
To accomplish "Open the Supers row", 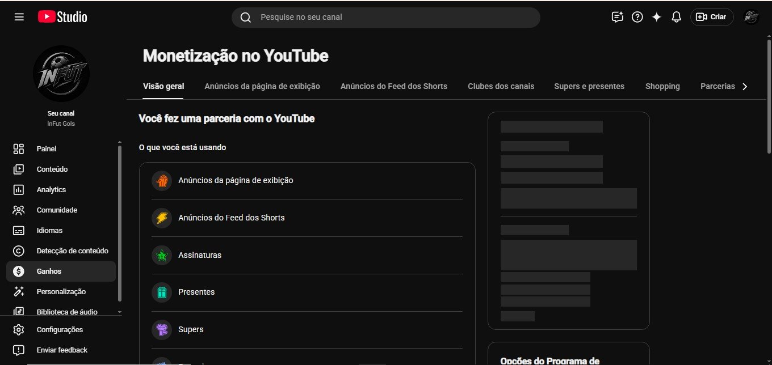I will pyautogui.click(x=307, y=330).
